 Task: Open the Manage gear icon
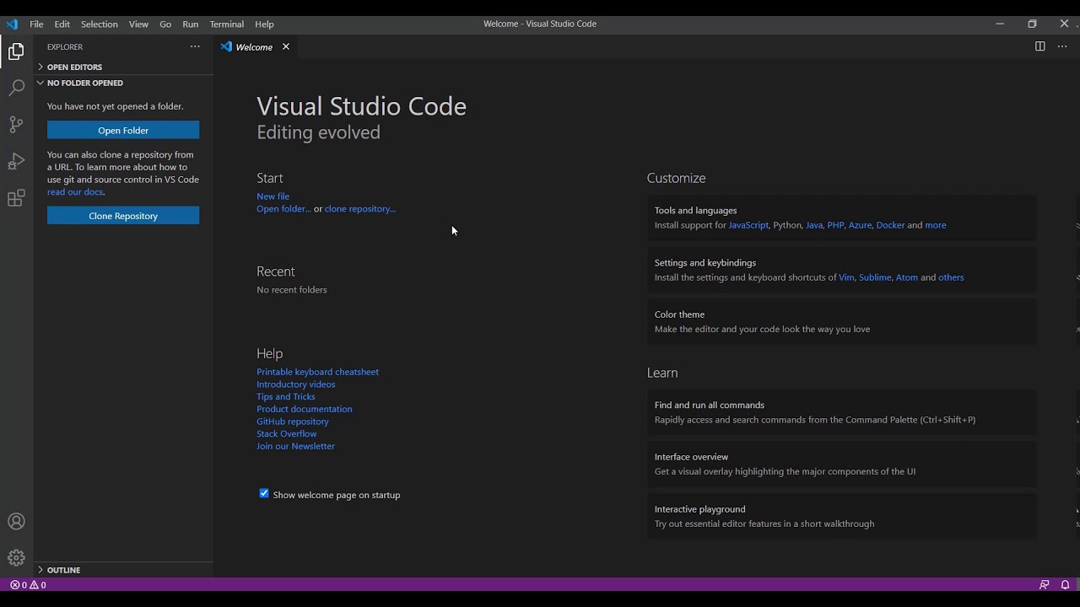pyautogui.click(x=16, y=558)
